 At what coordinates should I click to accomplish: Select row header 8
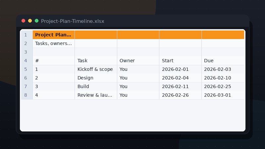[x=26, y=95]
